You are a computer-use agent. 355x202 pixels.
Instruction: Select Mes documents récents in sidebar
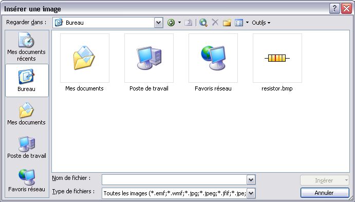26,46
